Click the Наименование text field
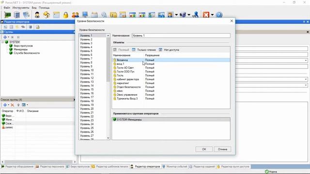The height and width of the screenshot is (174, 310). point(181,36)
